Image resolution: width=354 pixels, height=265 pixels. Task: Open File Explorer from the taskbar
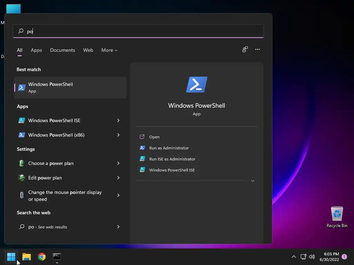(x=26, y=257)
